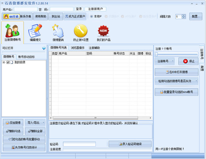206x159 pixels.
Task: Switch to the 微博帐号列表 tab
Action: click(59, 48)
